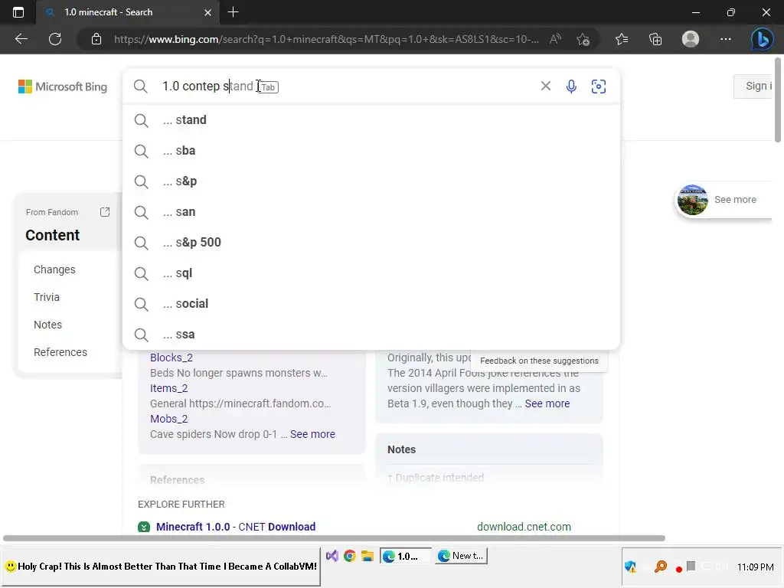Add this page to favorites star icon

[x=583, y=39]
